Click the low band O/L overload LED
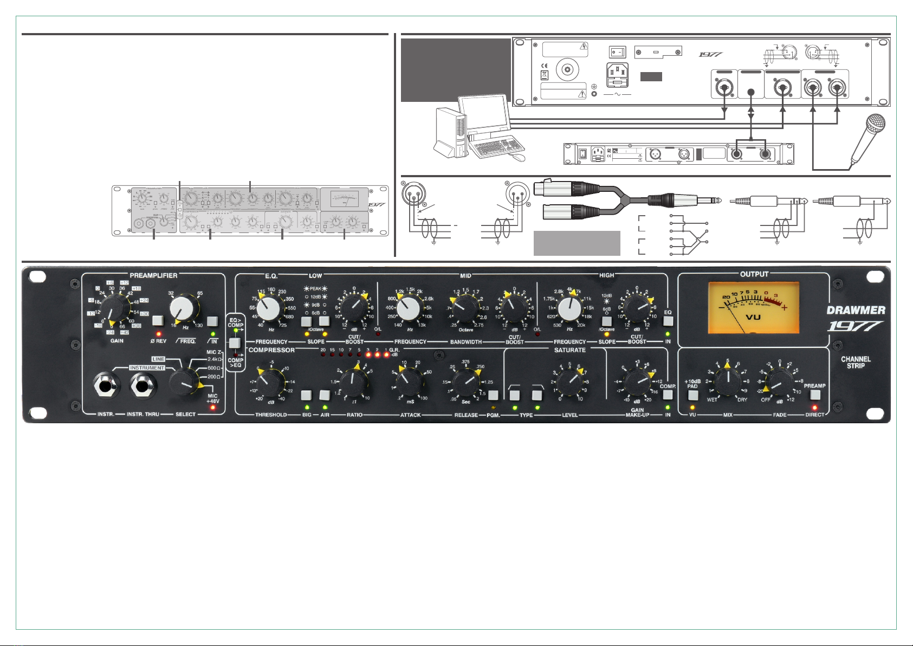This screenshot has height=646, width=913. (378, 335)
